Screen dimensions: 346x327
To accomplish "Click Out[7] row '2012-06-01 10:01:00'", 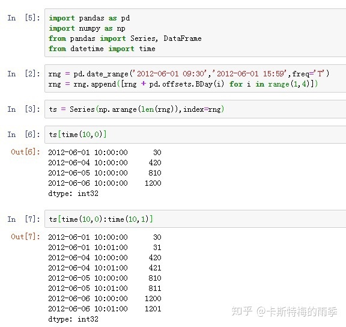I will [x=105, y=247].
